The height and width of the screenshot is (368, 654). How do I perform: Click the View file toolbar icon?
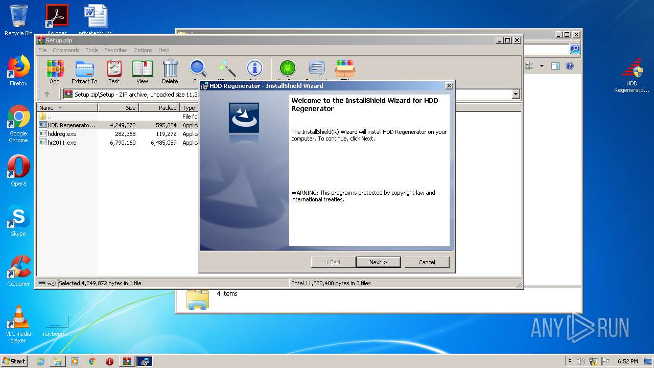[x=142, y=72]
